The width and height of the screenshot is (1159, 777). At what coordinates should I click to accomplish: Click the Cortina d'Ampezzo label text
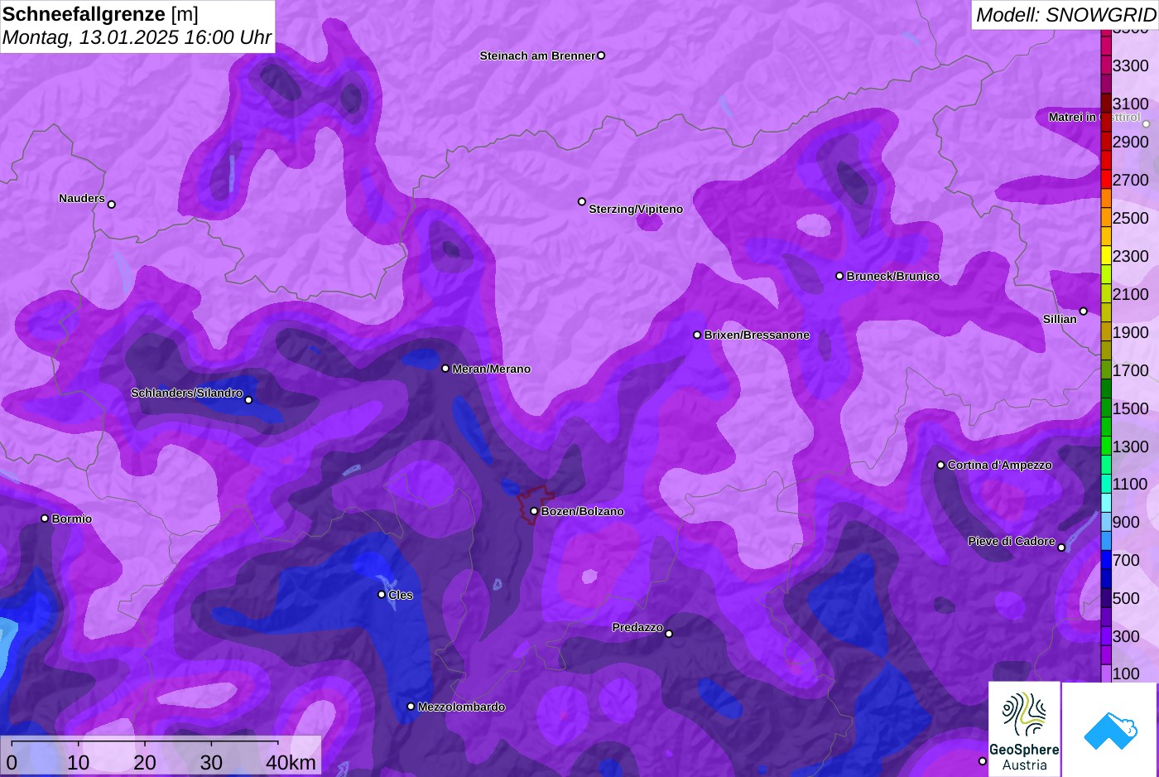tap(1000, 465)
